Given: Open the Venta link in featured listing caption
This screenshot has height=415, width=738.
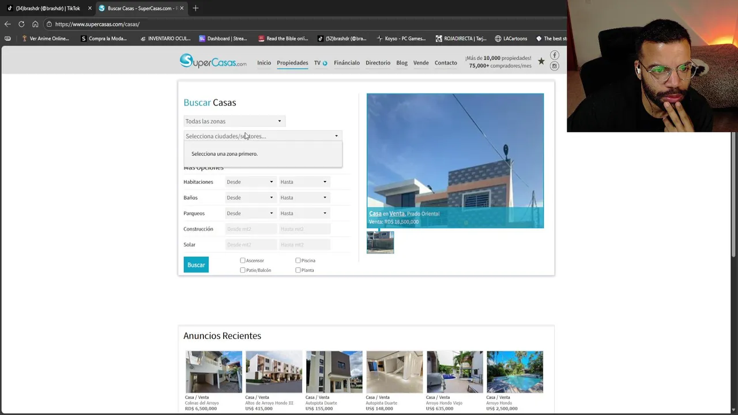Looking at the screenshot, I should pyautogui.click(x=397, y=214).
